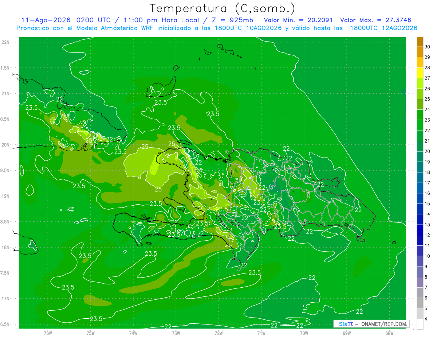Click the "8.5N" latitude axis label
This screenshot has height=338, width=437.
tap(5, 222)
